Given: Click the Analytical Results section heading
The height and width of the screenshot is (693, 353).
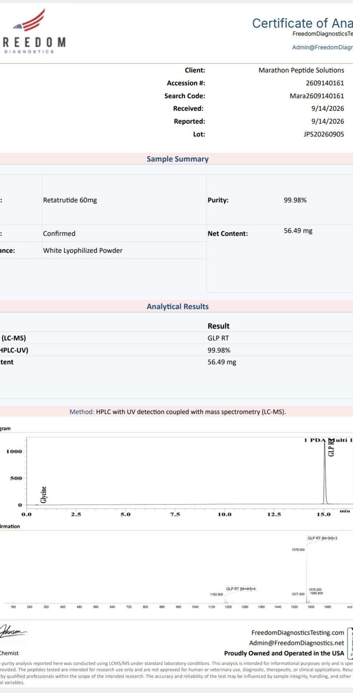Looking at the screenshot, I should point(178,306).
